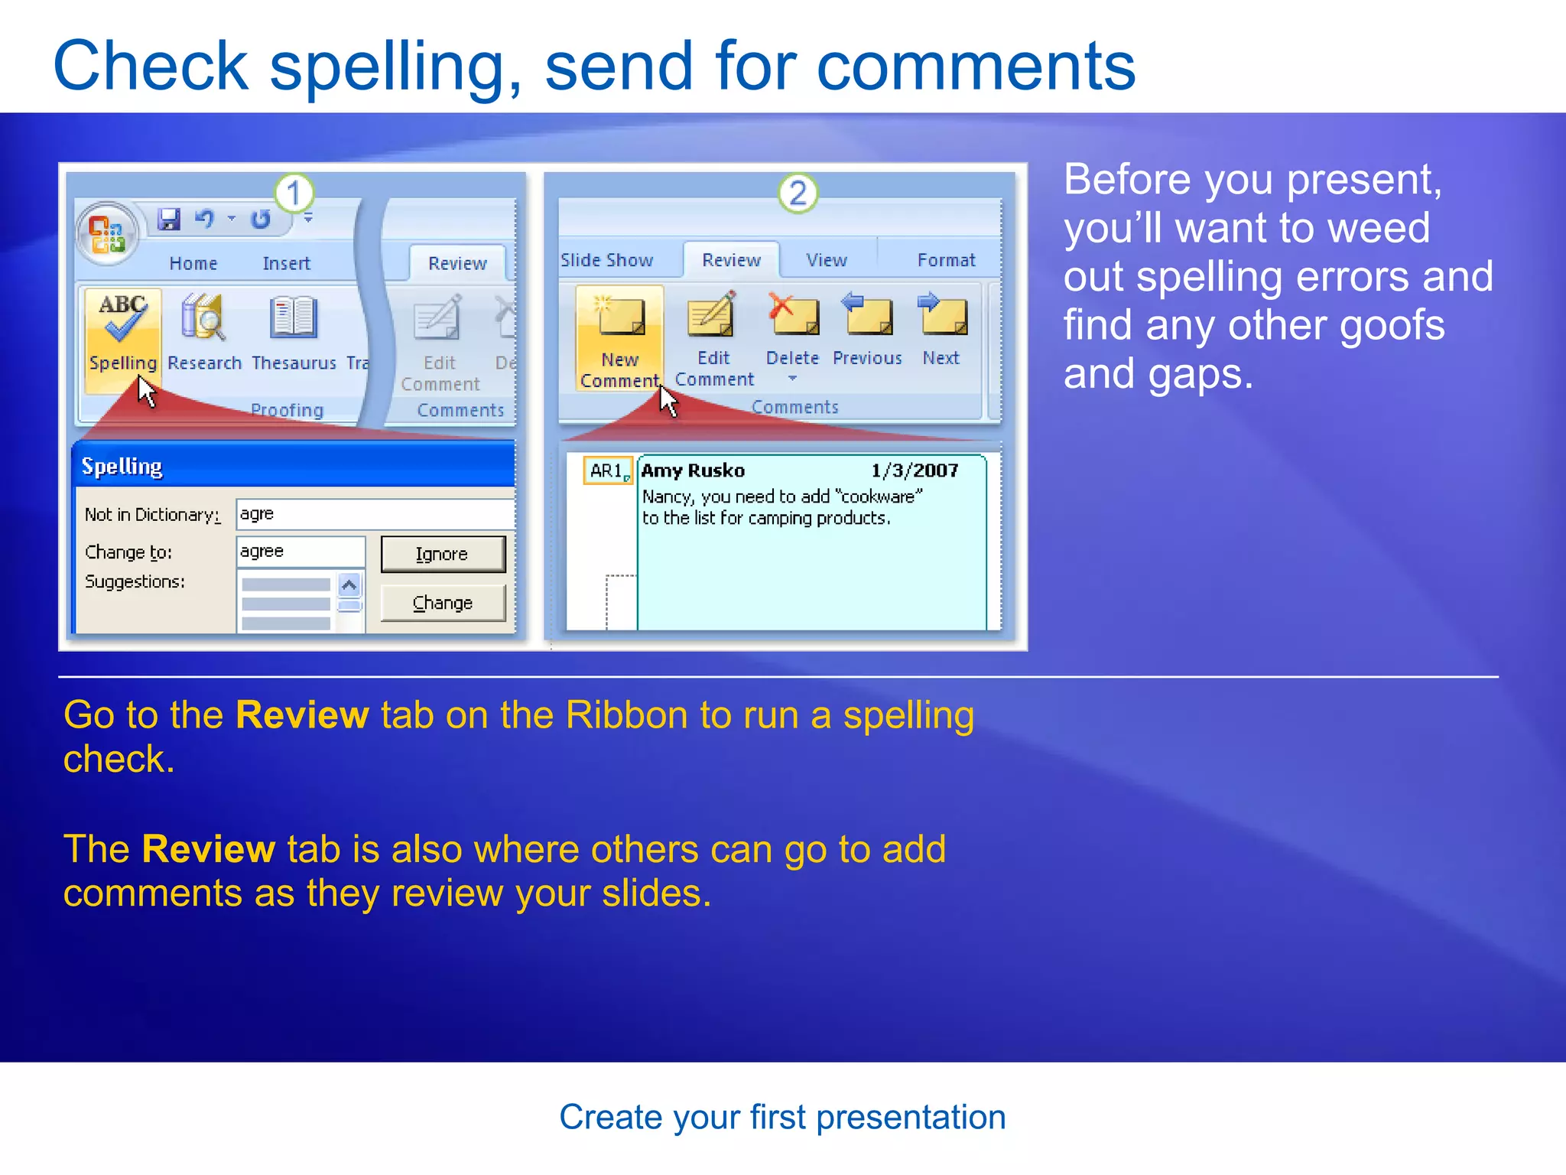Expand the Delete dropdown arrow
Image resolution: width=1566 pixels, height=1175 pixels.
tap(793, 378)
